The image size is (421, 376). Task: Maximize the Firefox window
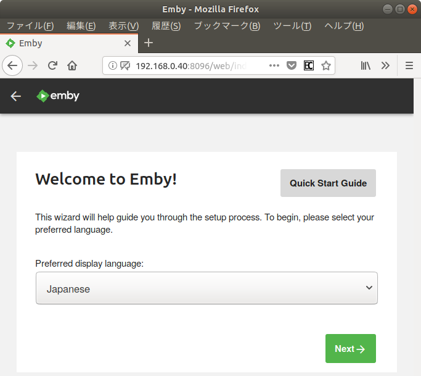pos(400,9)
